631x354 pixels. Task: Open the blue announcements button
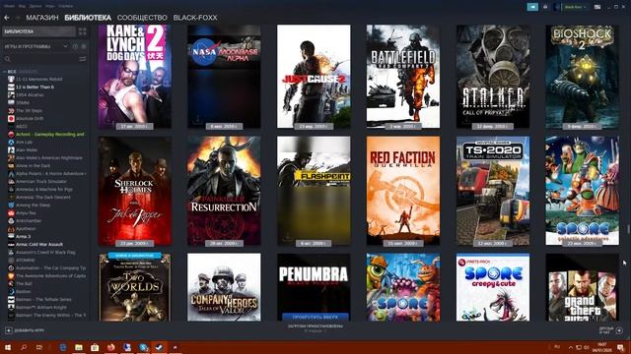[x=532, y=7]
